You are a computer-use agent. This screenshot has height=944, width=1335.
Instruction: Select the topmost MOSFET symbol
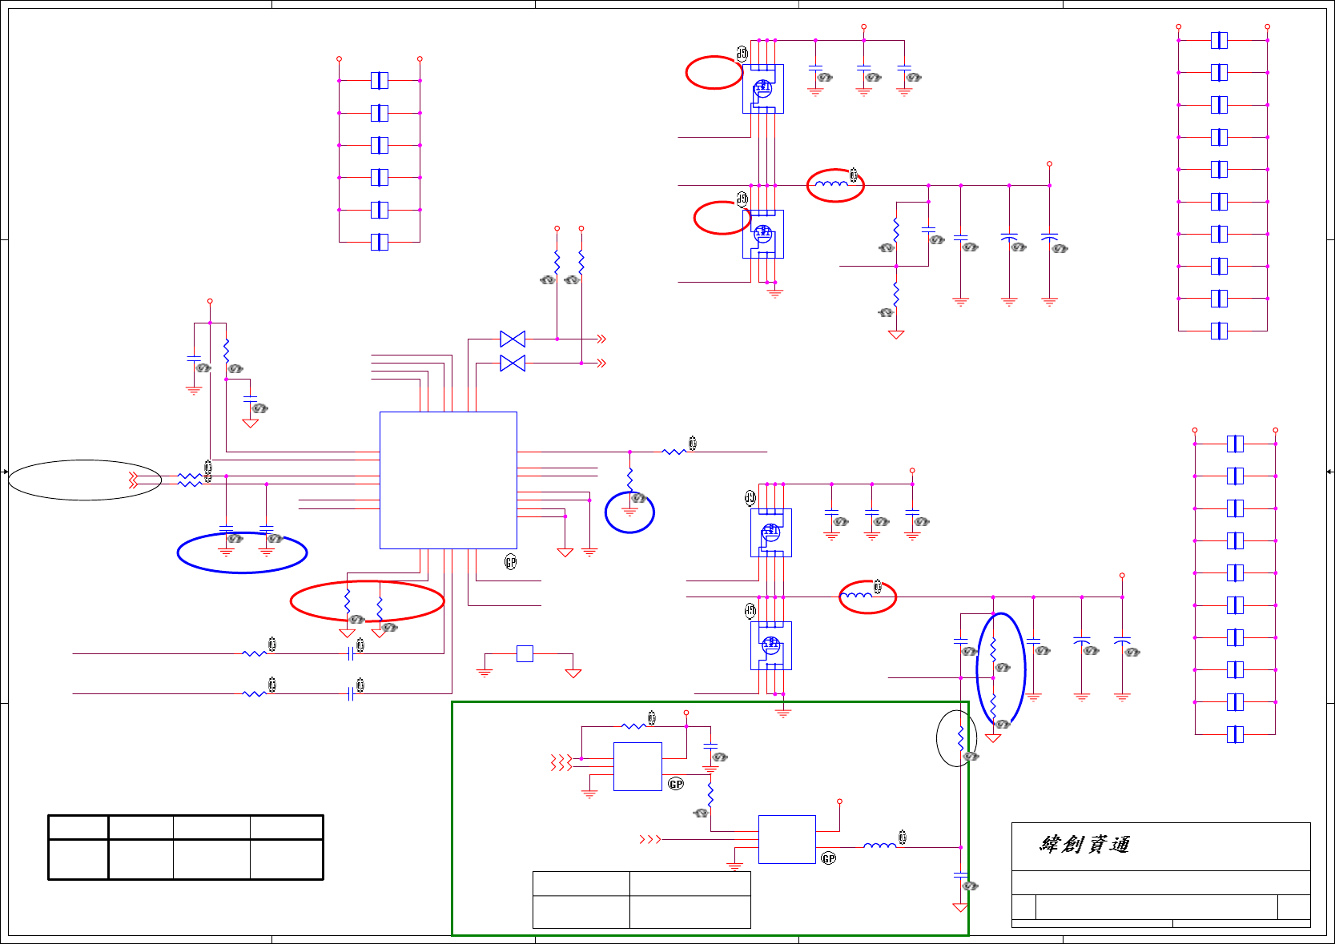coord(762,89)
